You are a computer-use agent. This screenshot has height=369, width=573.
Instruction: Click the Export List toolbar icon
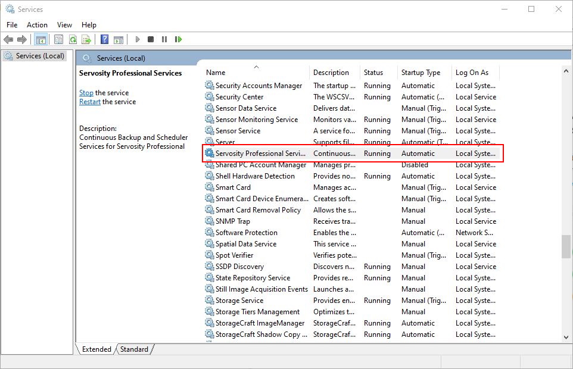(87, 39)
